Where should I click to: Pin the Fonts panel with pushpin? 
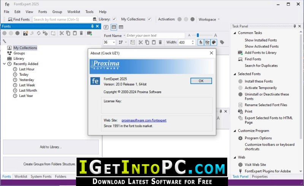(x=92, y=26)
